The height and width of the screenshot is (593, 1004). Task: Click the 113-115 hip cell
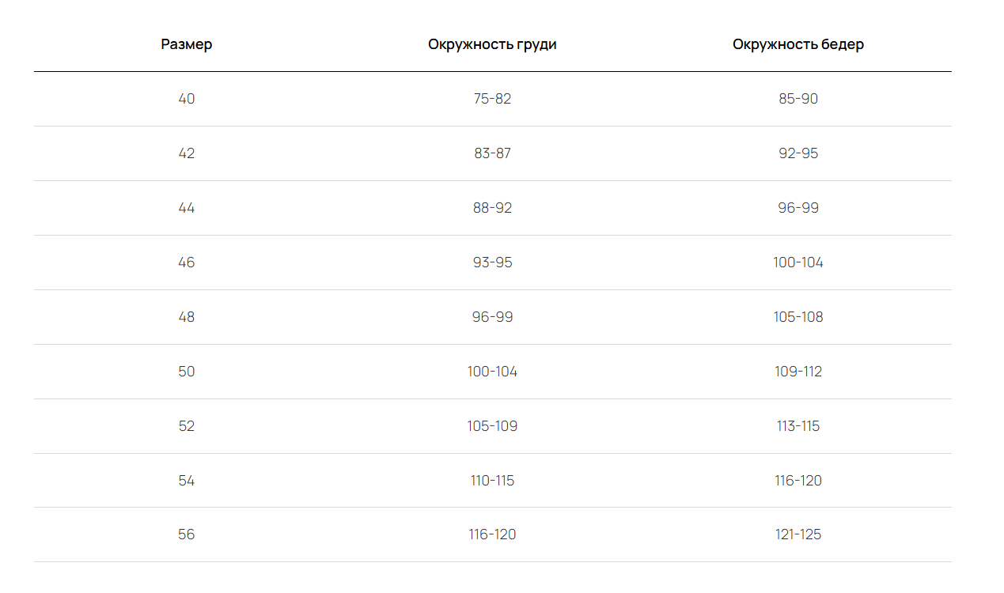(x=798, y=426)
